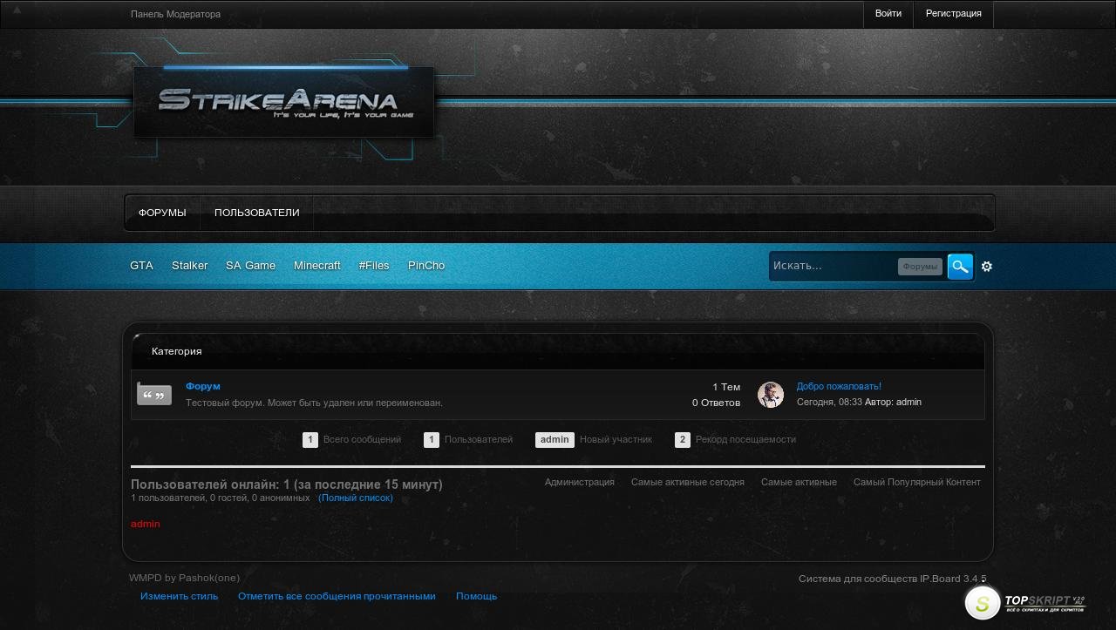1116x630 pixels.
Task: Click the '0 Ответов' replies count
Action: point(717,403)
